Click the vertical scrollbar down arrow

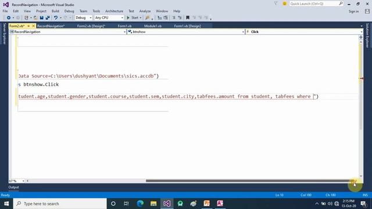(361, 176)
